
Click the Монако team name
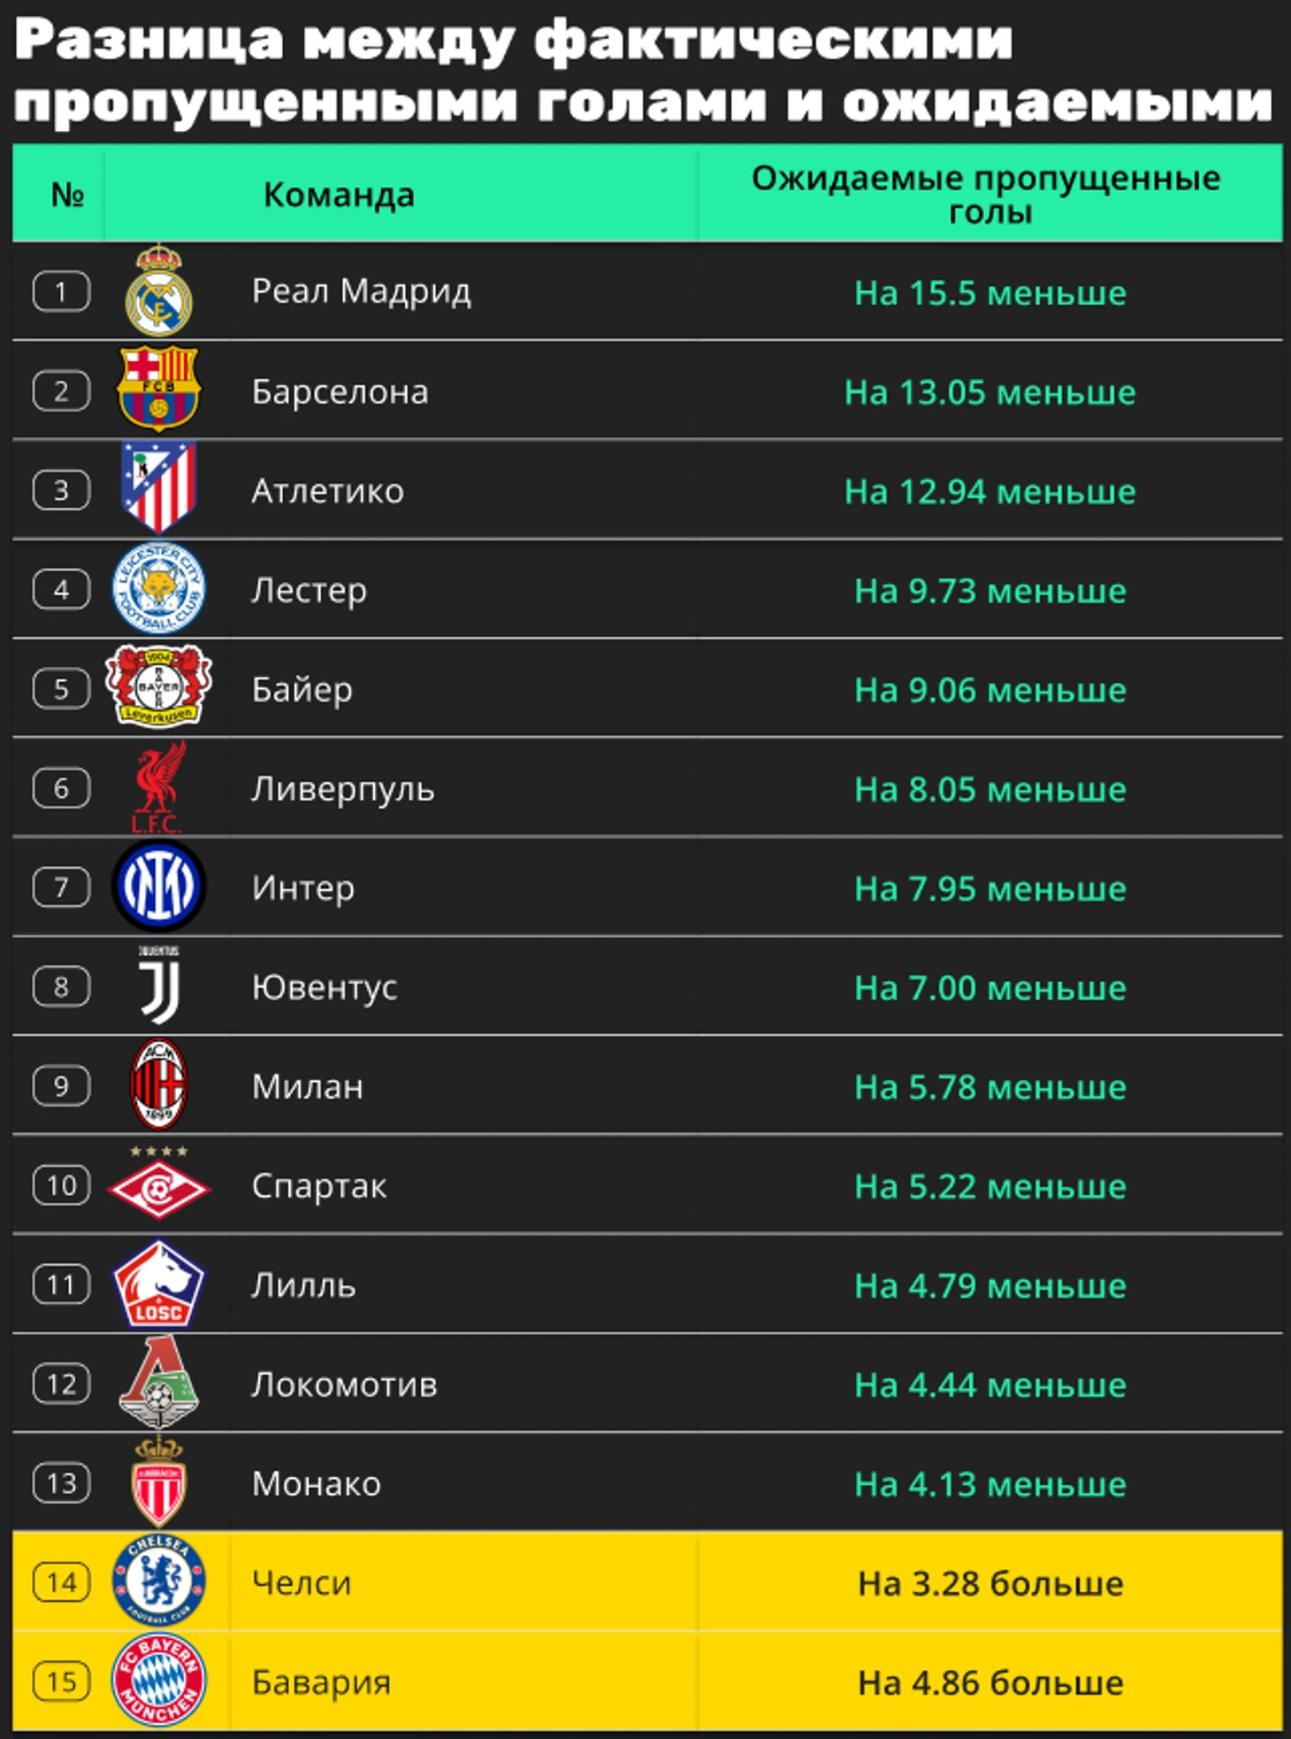pos(316,1483)
